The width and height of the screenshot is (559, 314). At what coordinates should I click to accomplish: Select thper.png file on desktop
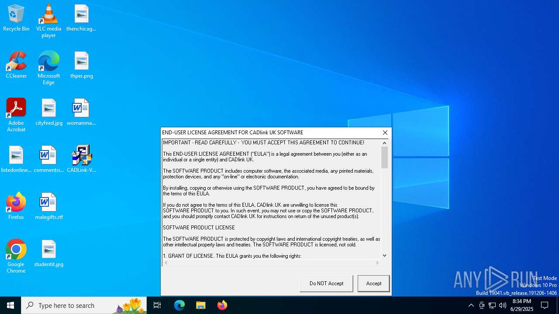[x=81, y=65]
